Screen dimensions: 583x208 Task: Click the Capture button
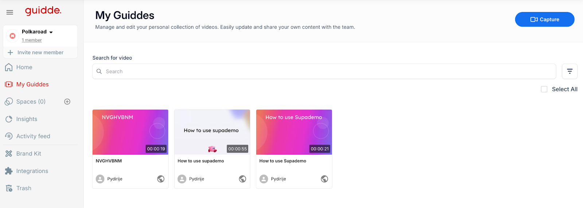[544, 19]
